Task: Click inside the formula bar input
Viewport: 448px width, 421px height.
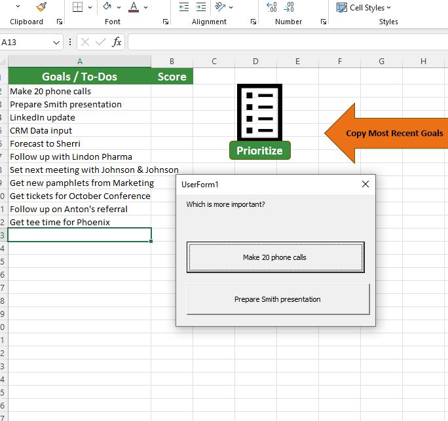Action: [x=287, y=43]
